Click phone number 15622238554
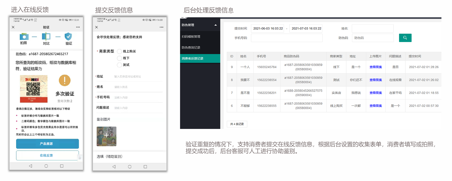The width and height of the screenshot is (452, 181). pos(267,80)
